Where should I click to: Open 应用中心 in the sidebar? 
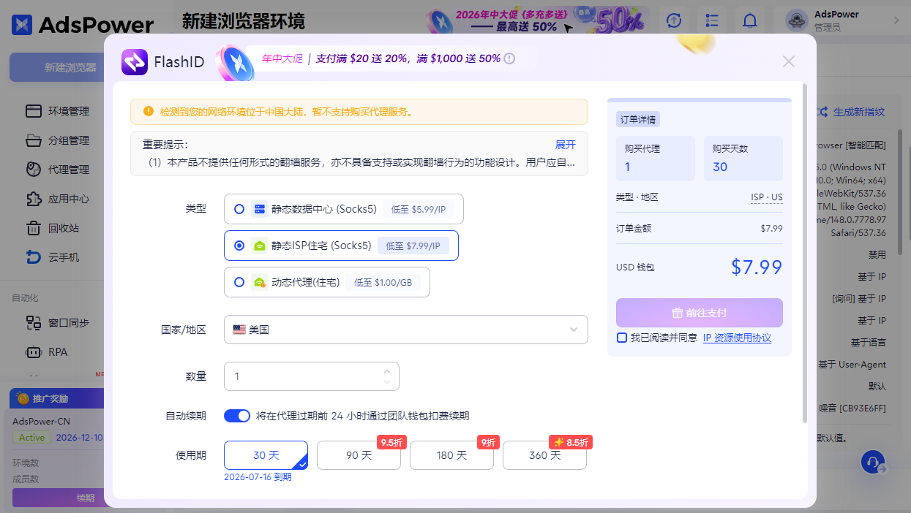tap(69, 199)
